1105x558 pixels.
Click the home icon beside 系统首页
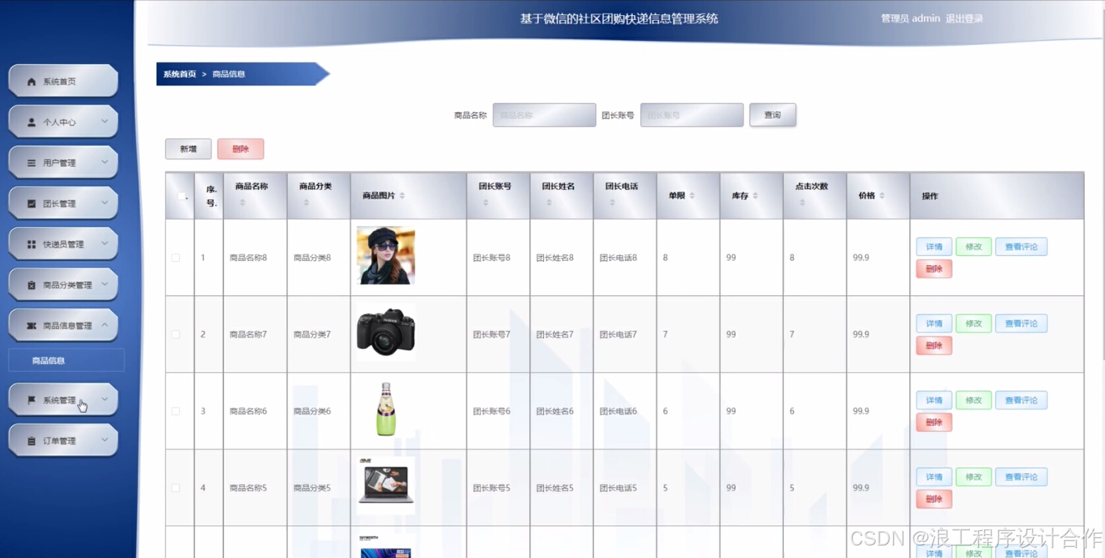[x=31, y=82]
